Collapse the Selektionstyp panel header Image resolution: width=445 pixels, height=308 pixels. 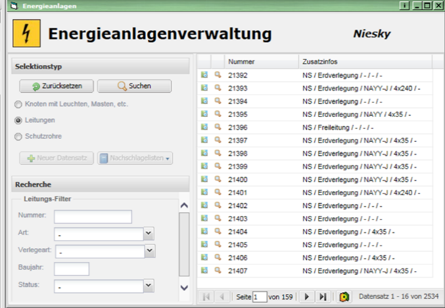[x=101, y=66]
